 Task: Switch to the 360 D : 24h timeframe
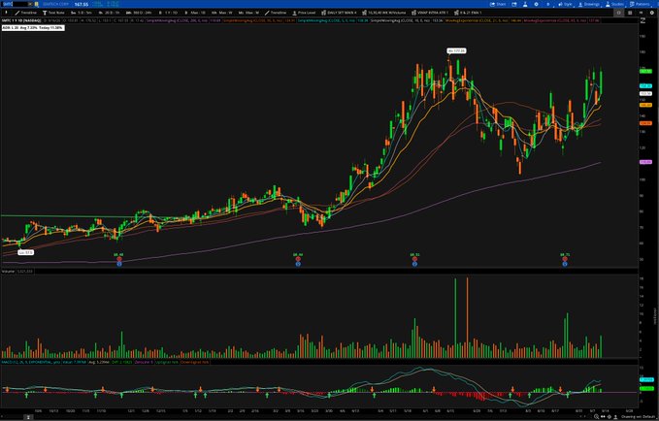[x=139, y=13]
